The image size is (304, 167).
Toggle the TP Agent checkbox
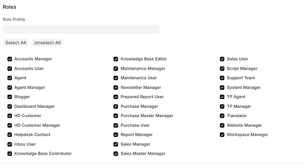(222, 97)
